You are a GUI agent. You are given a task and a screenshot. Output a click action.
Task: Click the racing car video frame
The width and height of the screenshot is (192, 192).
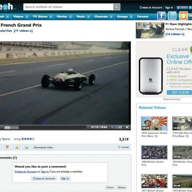click(65, 83)
